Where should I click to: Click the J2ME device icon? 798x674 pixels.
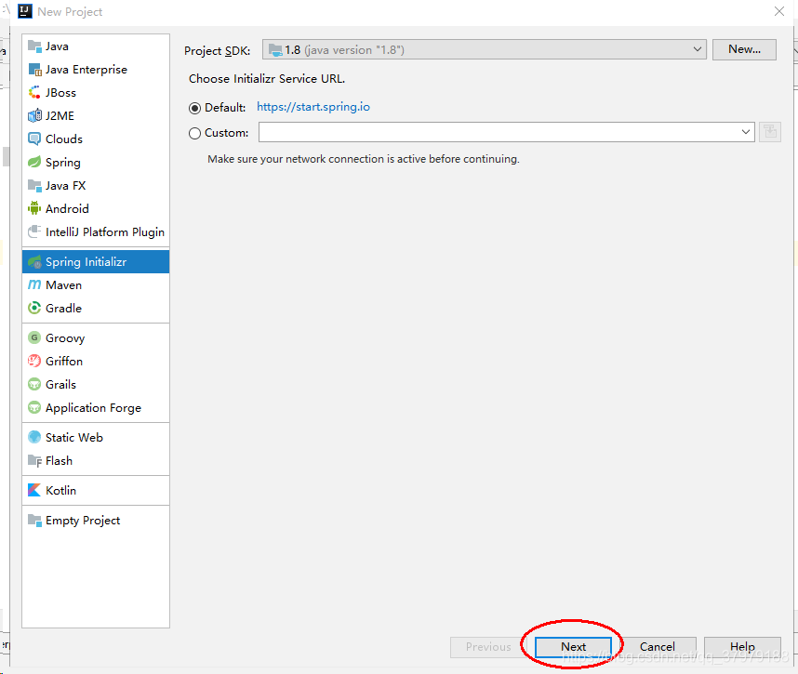tap(34, 115)
